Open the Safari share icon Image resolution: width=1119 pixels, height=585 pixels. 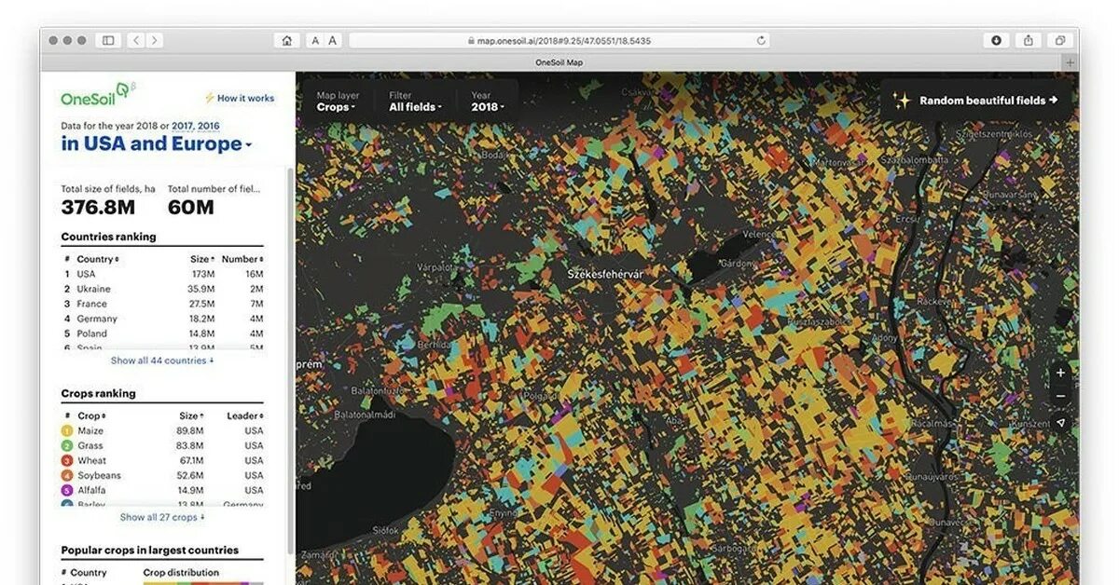pos(1029,41)
